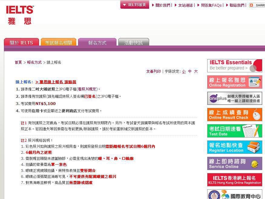Viewport: 265px width, 199px height.
Task: Set font size to 小
Action: (x=184, y=71)
